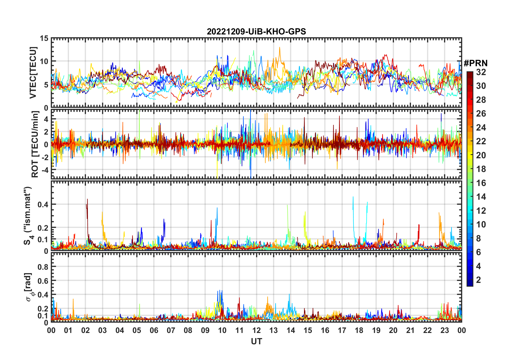Select colorbar tick label "2"
The height and width of the screenshot is (358, 513).
(478, 280)
